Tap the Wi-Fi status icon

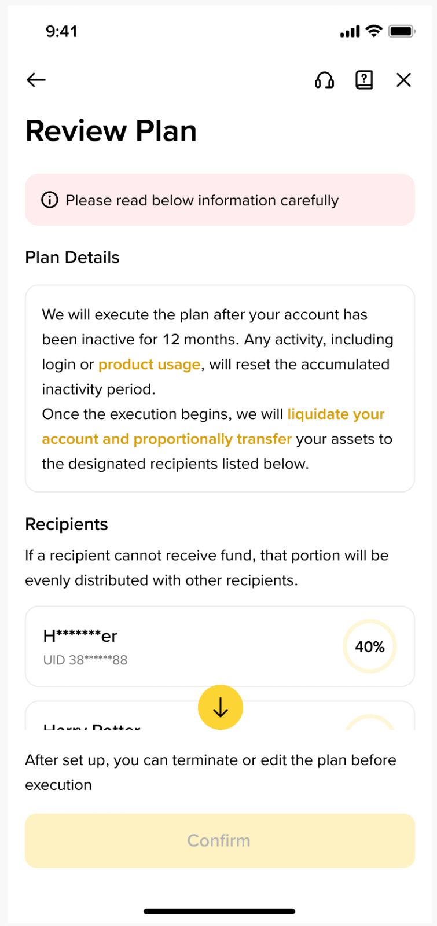374,31
